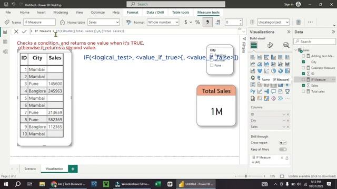
Task: Add a new report page
Action: click(x=73, y=169)
